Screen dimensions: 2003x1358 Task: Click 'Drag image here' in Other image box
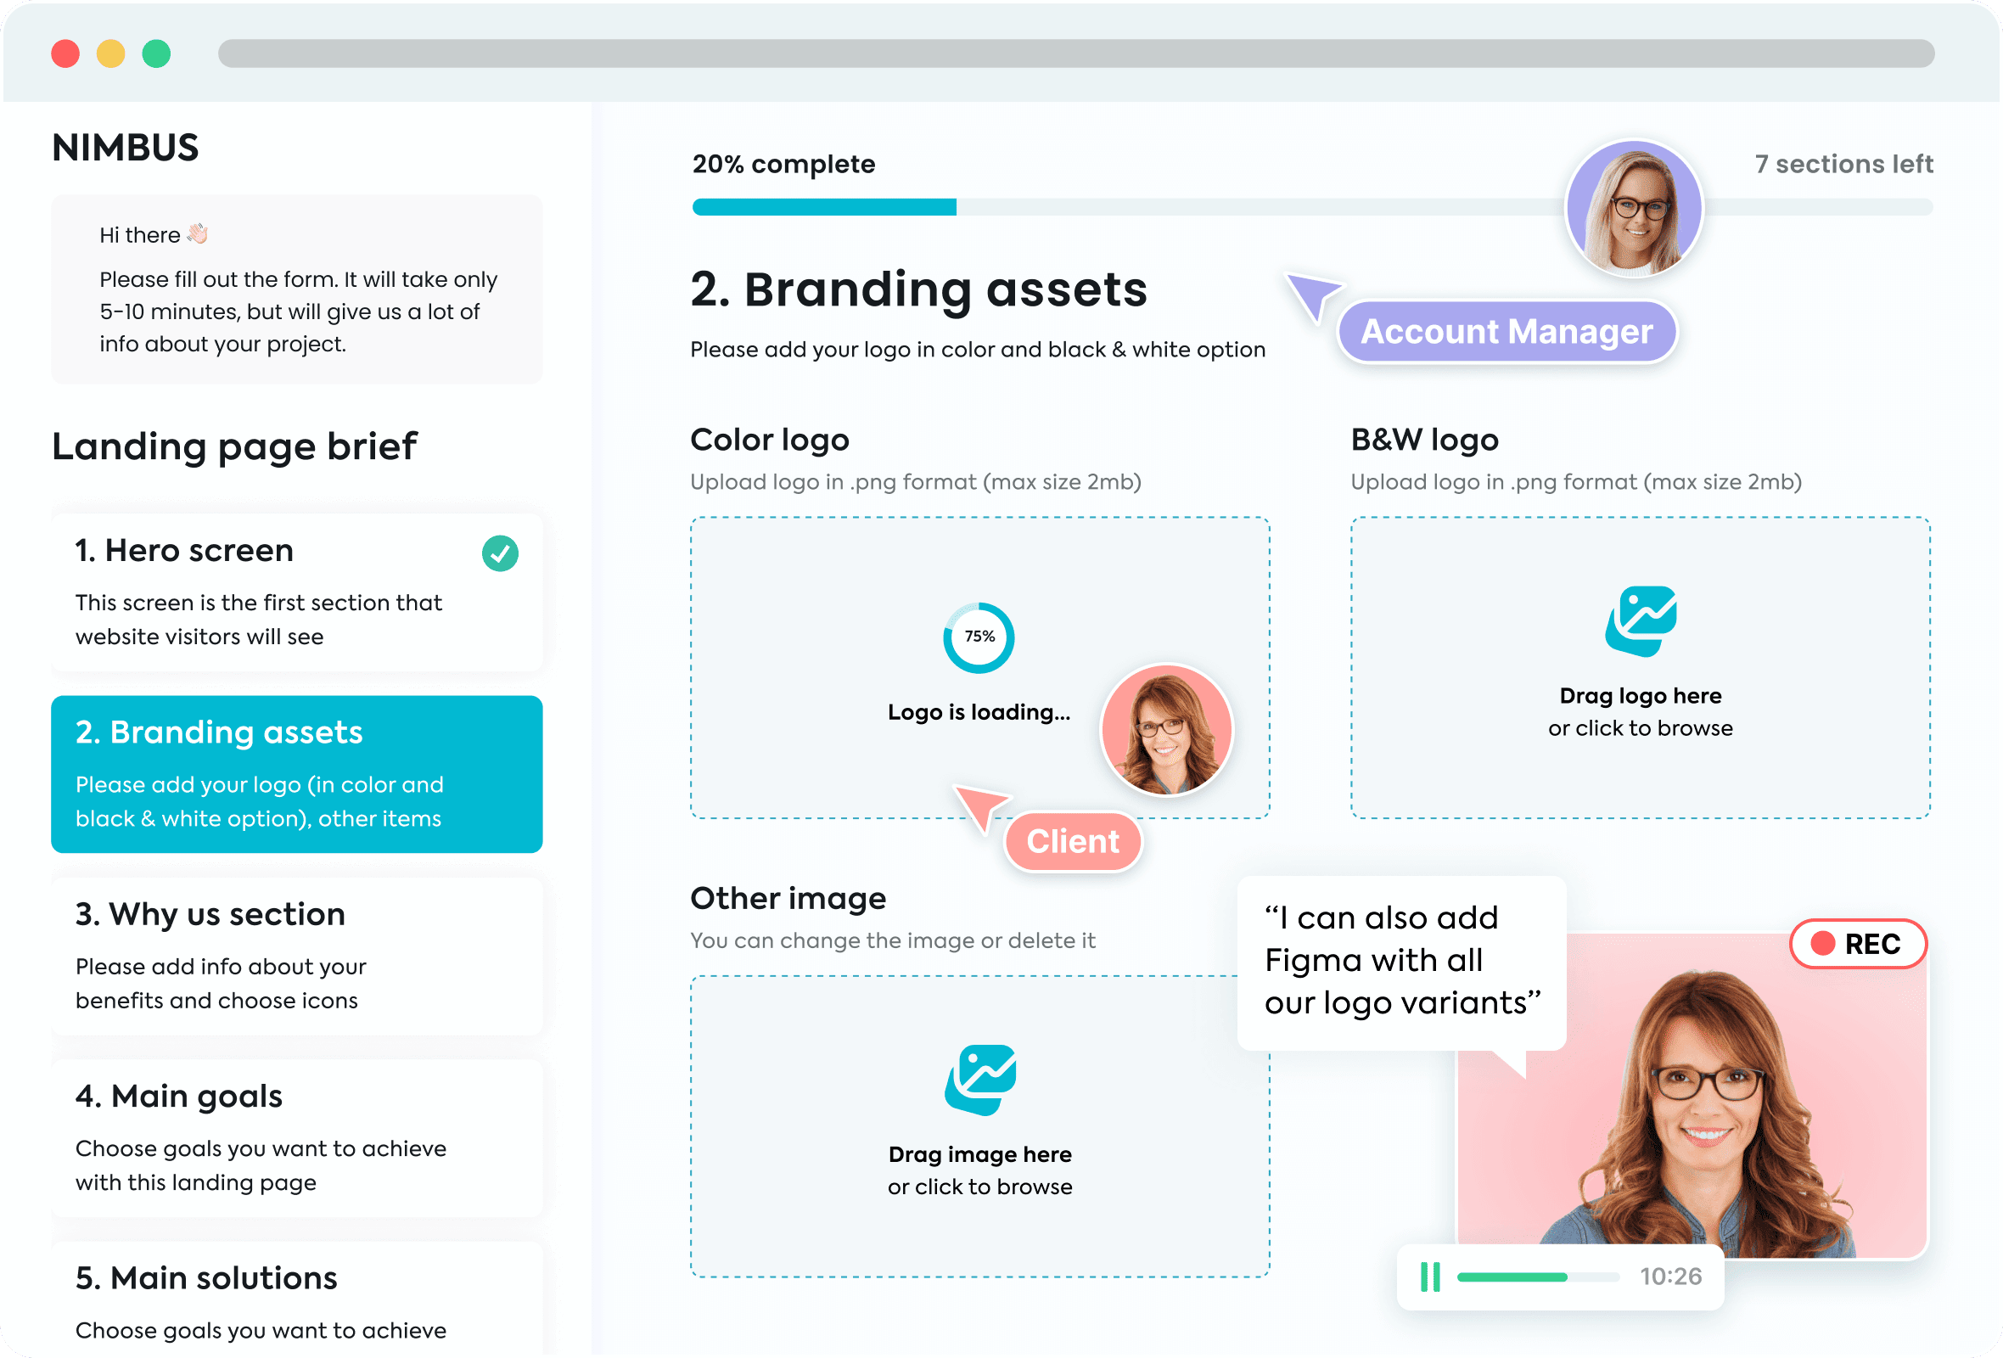point(980,1153)
